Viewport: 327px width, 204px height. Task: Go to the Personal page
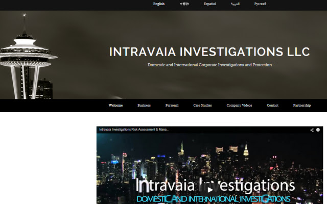coord(172,106)
